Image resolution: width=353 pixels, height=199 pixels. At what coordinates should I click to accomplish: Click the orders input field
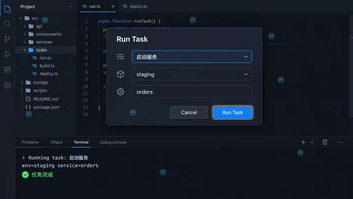click(x=192, y=92)
